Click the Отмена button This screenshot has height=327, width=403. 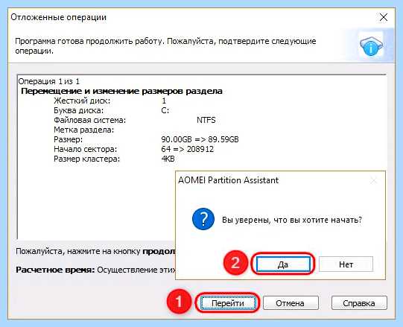pos(291,303)
